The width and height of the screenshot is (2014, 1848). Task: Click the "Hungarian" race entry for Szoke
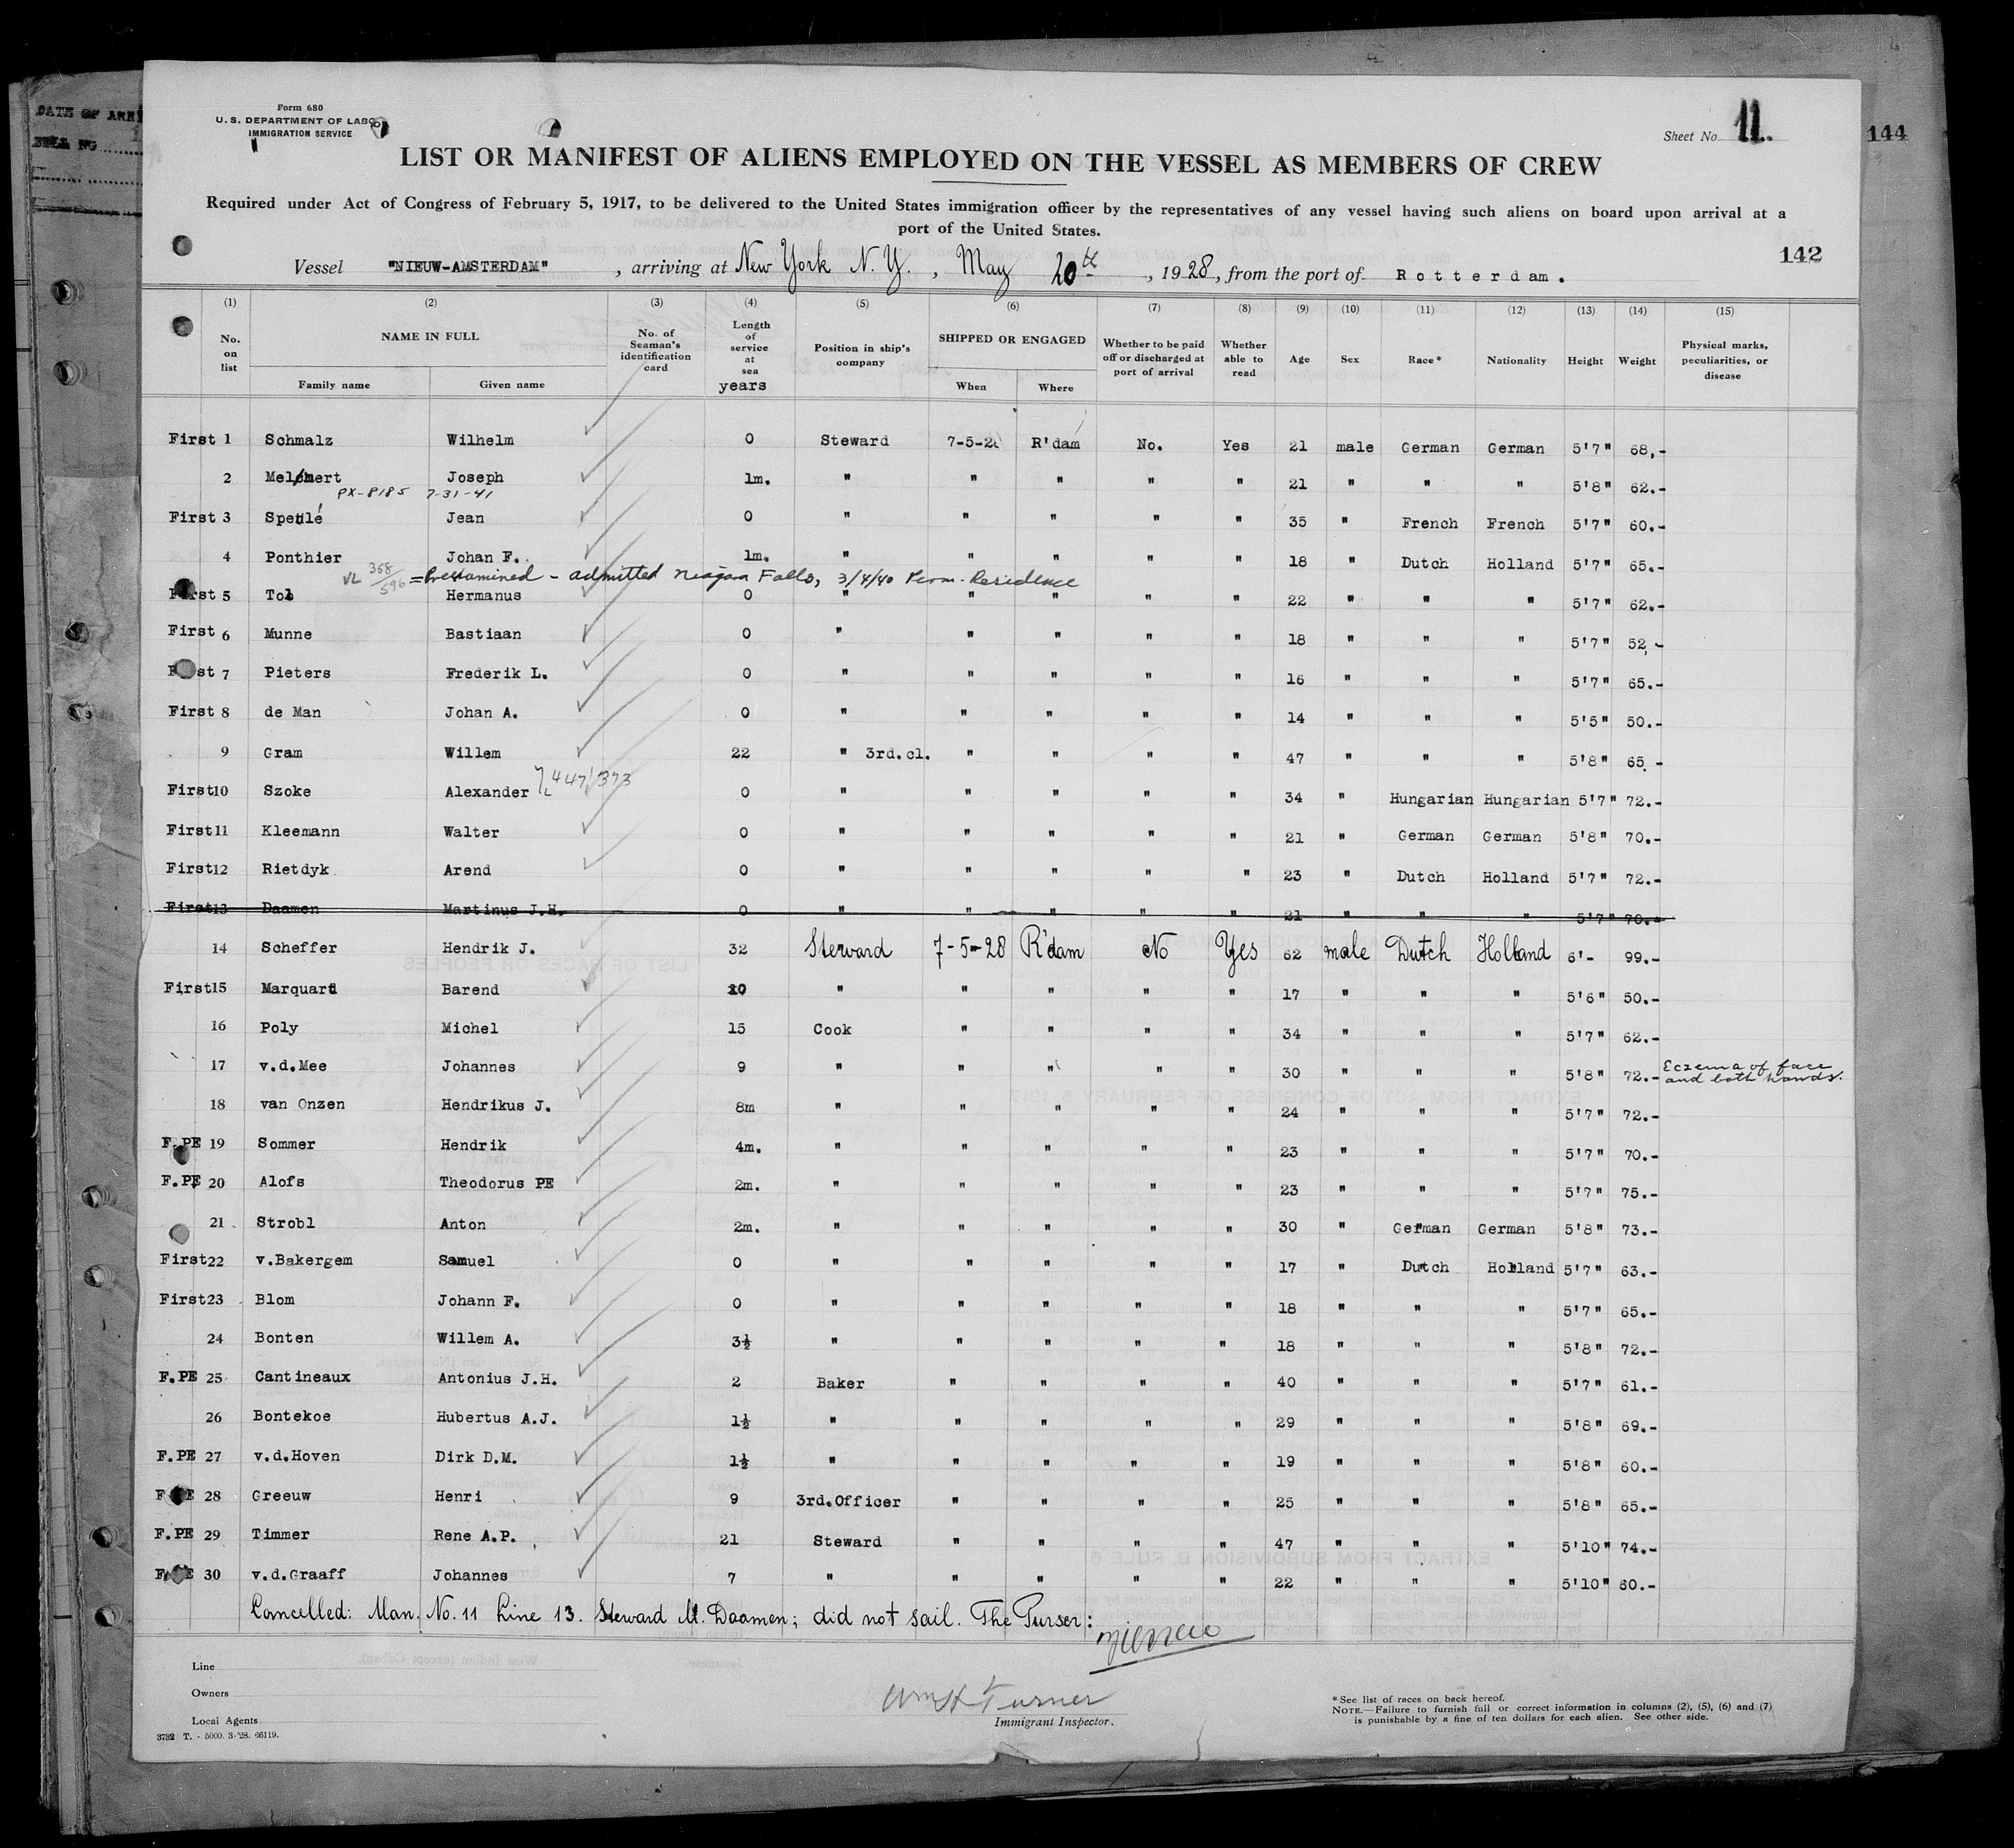click(x=1430, y=798)
